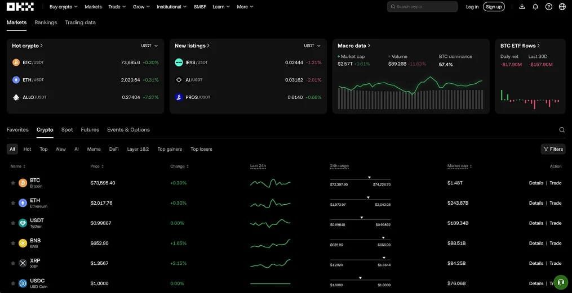Expand the Learn menu
Image resolution: width=572 pixels, height=293 pixels.
[x=221, y=7]
